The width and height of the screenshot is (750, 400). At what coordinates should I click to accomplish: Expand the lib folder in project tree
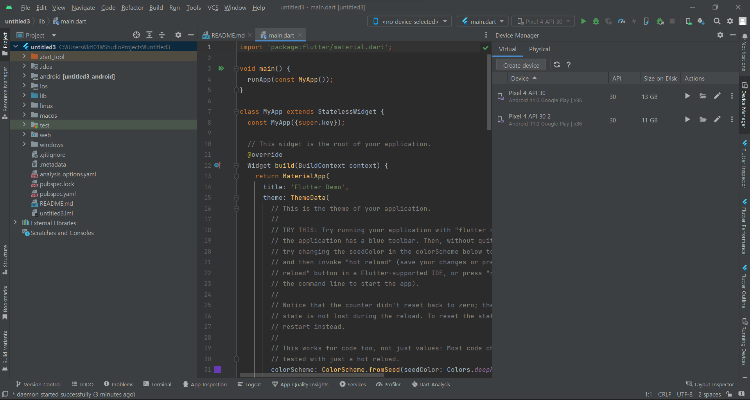pos(24,95)
